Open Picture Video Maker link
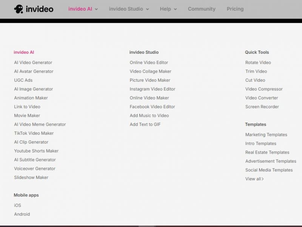302x227 pixels. click(150, 80)
